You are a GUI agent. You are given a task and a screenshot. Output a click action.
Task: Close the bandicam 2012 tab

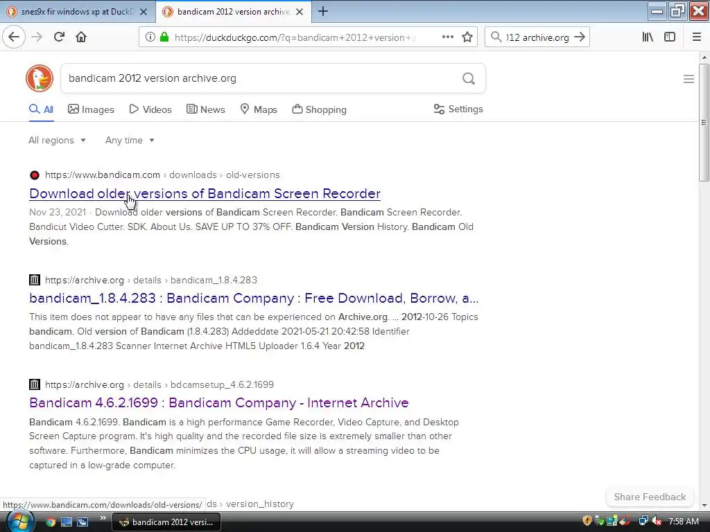coord(300,12)
